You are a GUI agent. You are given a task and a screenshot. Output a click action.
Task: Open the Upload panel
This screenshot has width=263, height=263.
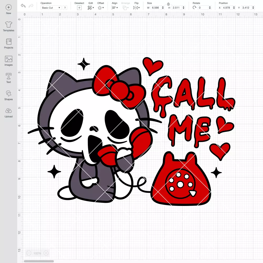tap(9, 113)
